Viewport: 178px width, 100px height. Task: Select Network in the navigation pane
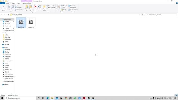[6, 84]
